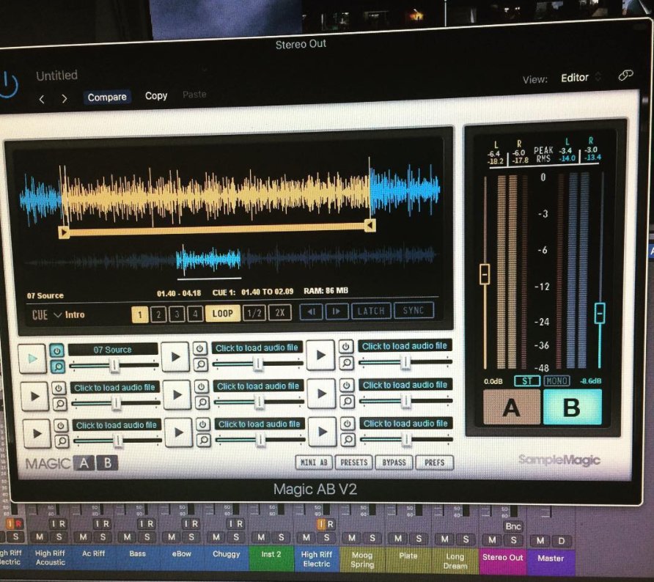Viewport: 654px width, 582px height.
Task: Double loop length with 2X button
Action: [x=280, y=312]
